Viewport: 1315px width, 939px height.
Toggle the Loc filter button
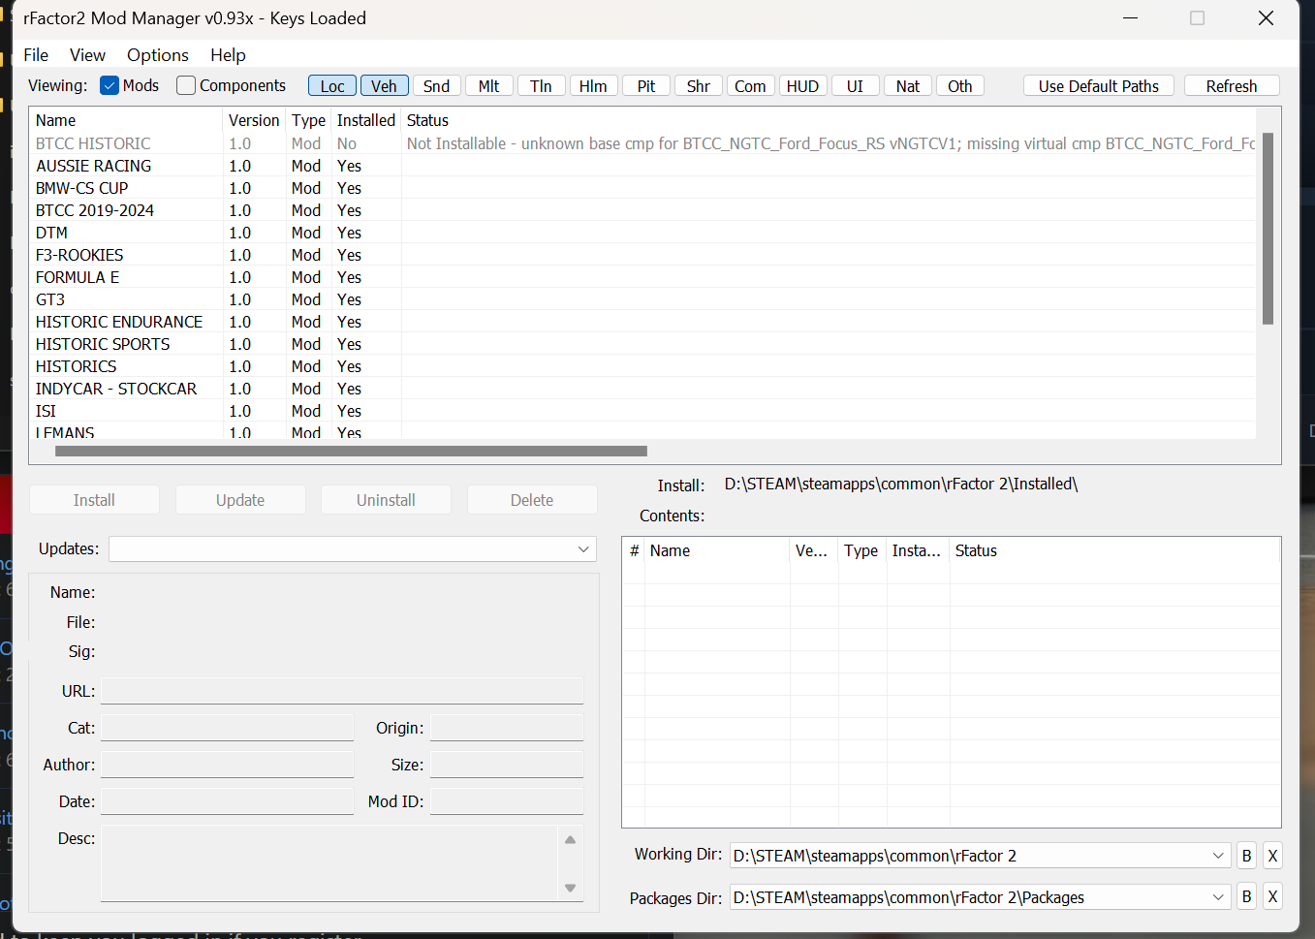(332, 86)
